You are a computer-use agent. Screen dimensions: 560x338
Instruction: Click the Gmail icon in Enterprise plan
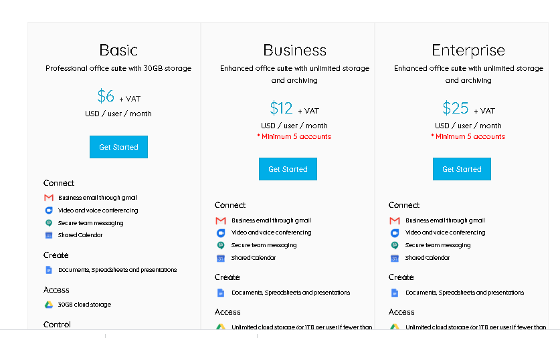(395, 220)
